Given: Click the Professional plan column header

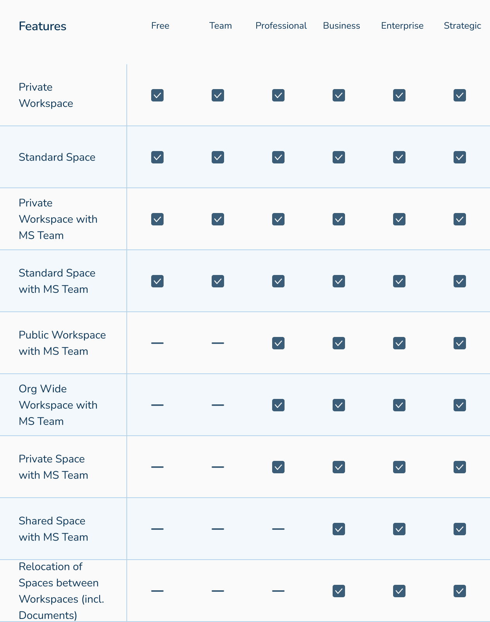Looking at the screenshot, I should click(281, 26).
